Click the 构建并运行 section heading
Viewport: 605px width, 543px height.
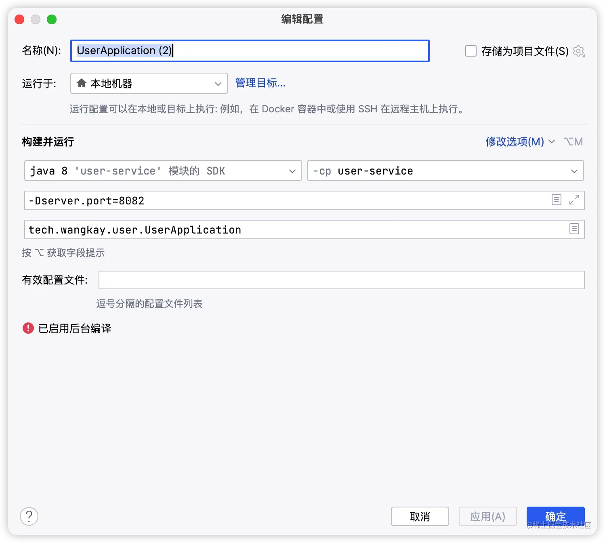[x=48, y=142]
